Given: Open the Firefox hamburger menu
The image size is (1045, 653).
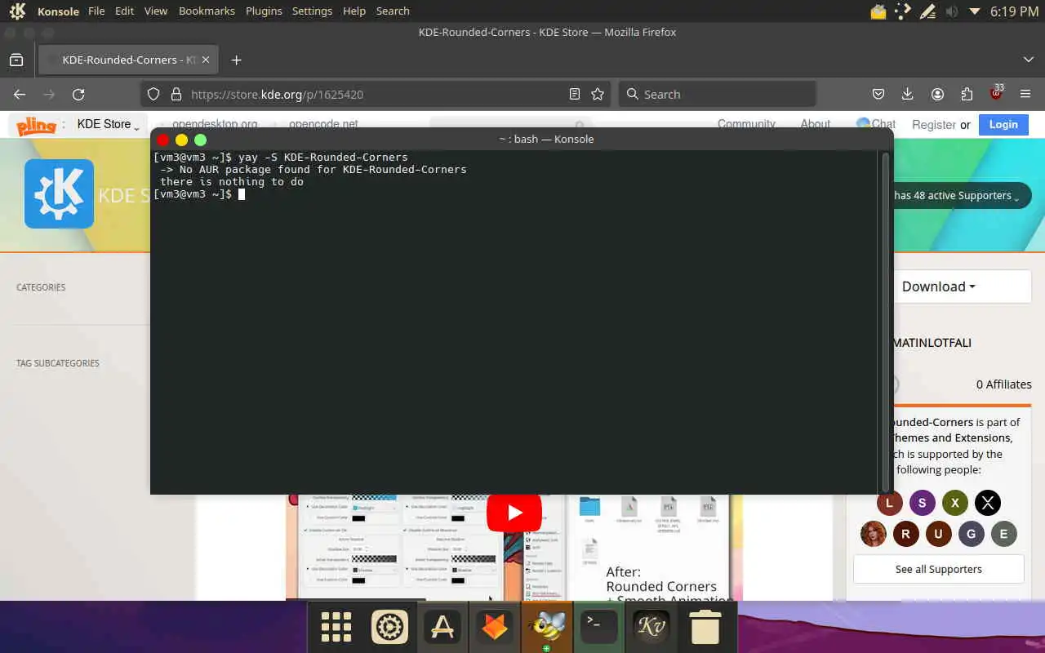Looking at the screenshot, I should [1025, 94].
